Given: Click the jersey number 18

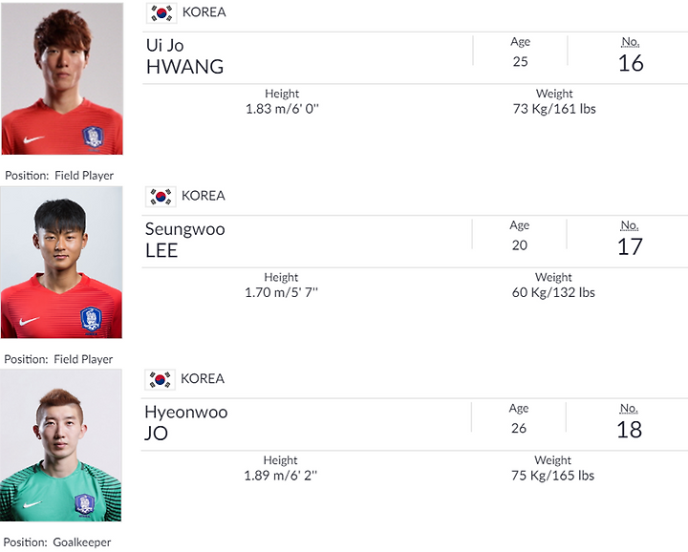Looking at the screenshot, I should (x=629, y=430).
